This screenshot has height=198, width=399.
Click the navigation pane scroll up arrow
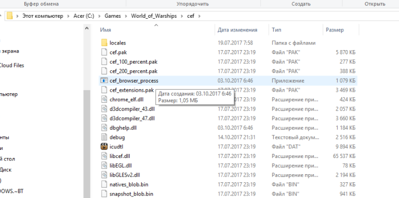click(x=87, y=28)
